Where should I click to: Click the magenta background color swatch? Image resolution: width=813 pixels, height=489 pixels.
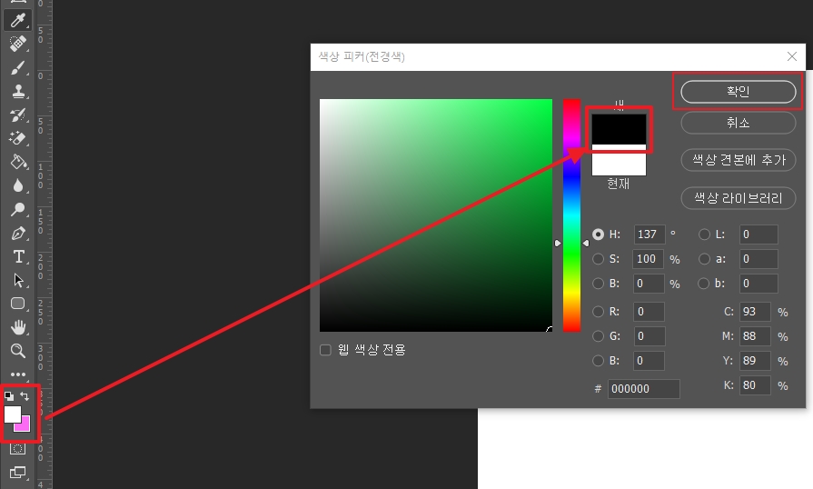tap(24, 426)
